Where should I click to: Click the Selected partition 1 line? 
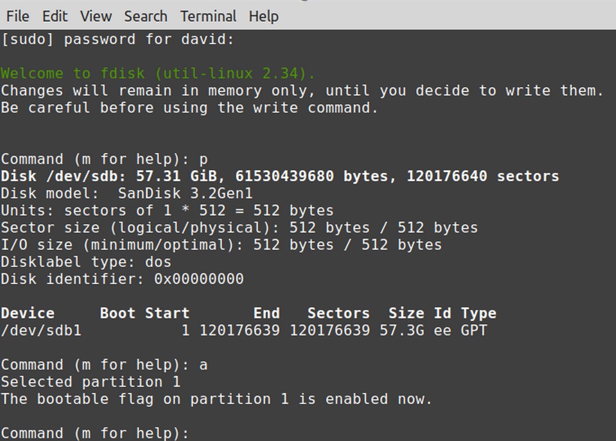click(x=90, y=382)
